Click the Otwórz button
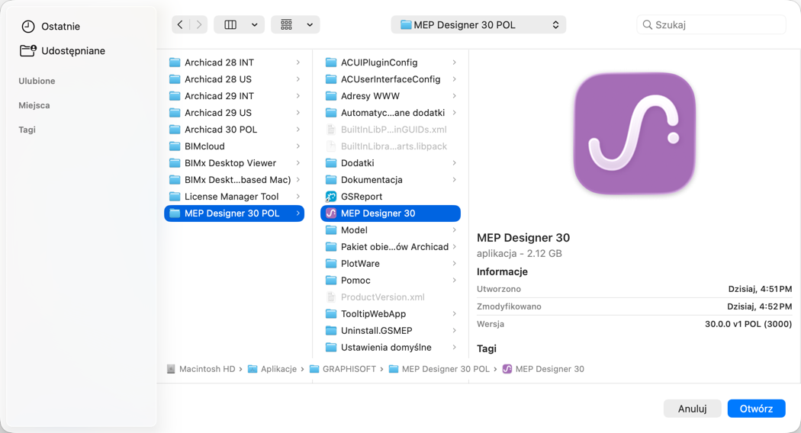 (756, 409)
